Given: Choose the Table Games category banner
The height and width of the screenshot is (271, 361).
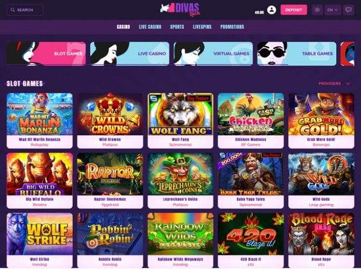Looking at the screenshot, I should (x=297, y=54).
